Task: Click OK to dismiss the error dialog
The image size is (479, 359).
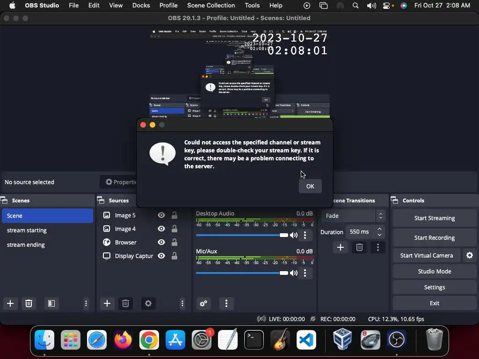Action: tap(310, 186)
